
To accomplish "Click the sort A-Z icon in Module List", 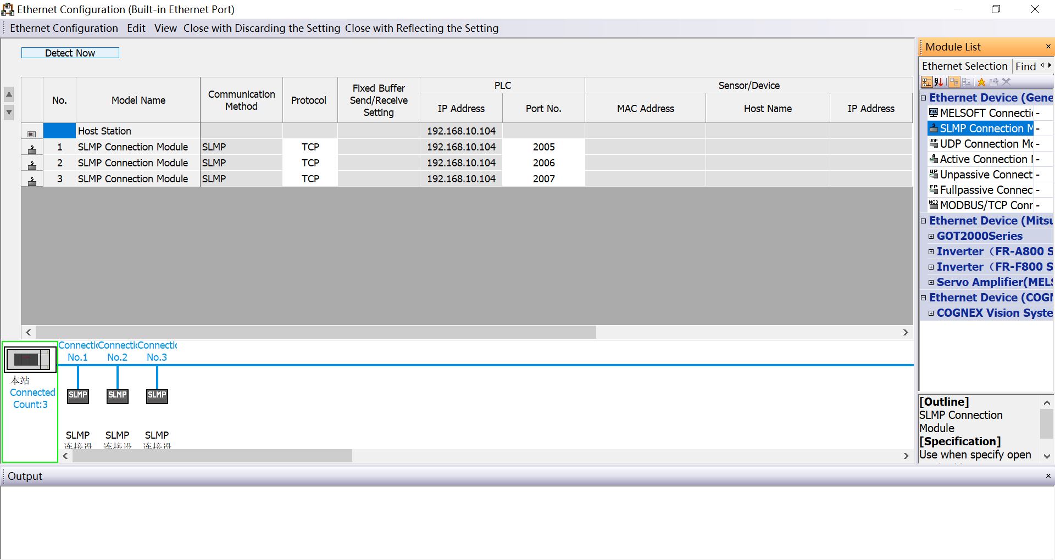I will pyautogui.click(x=938, y=81).
